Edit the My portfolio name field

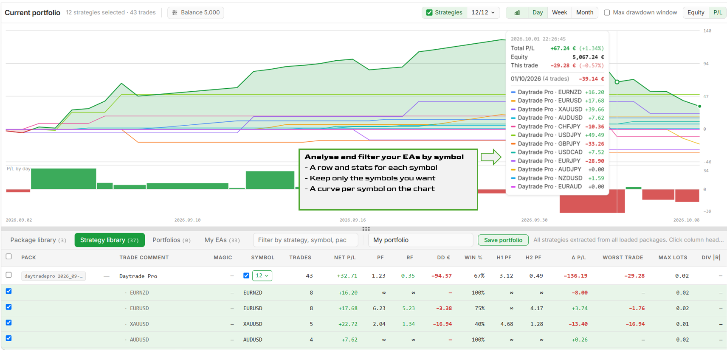coord(420,240)
